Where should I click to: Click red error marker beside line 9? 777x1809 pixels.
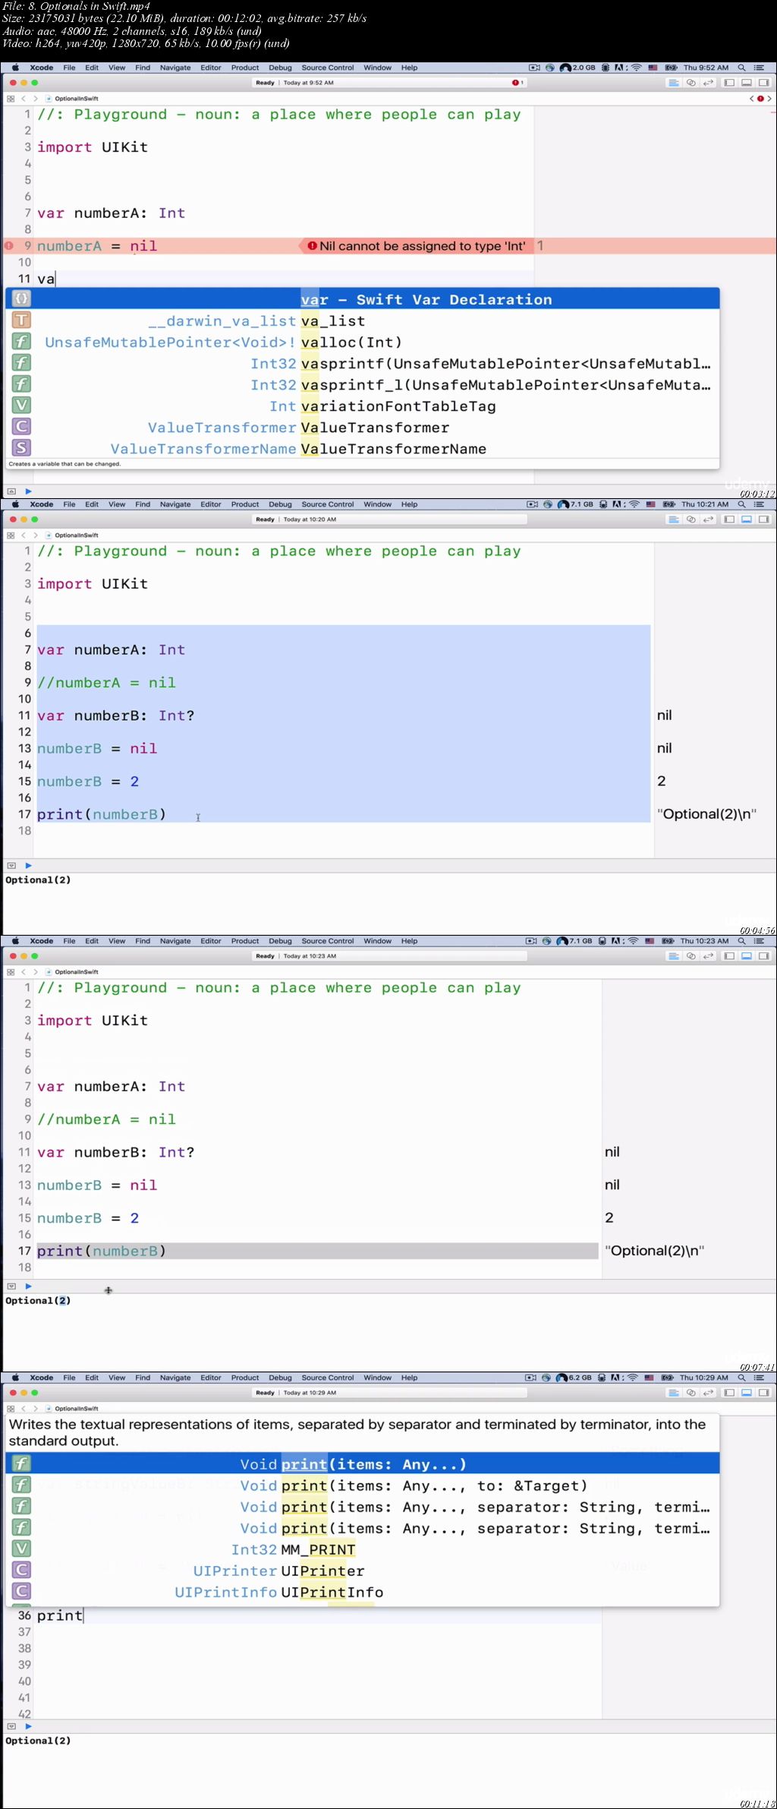coord(9,246)
